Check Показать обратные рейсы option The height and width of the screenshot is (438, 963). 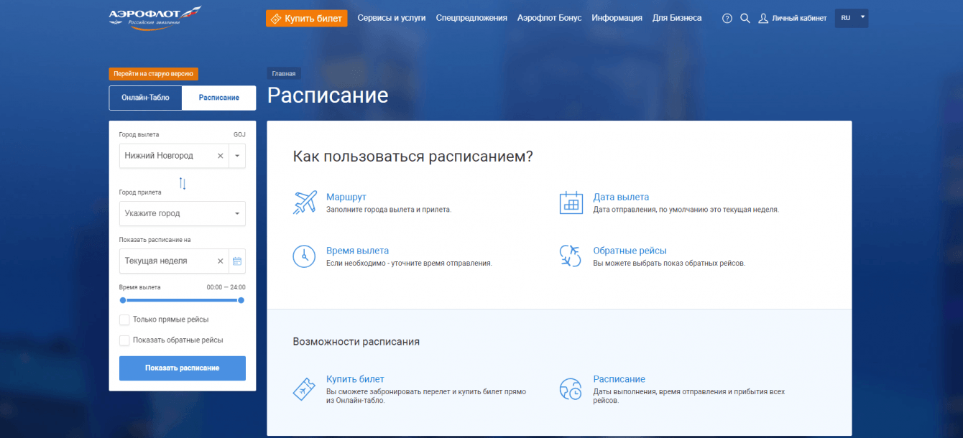pos(124,340)
